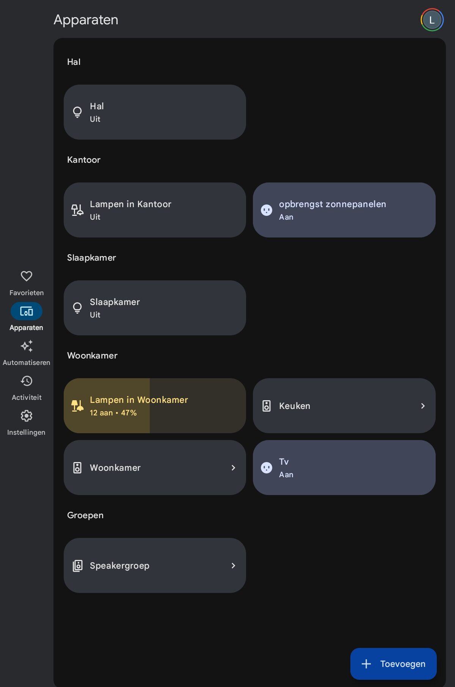
Task: Open Automatiseren via the sparkle icon
Action: (27, 346)
